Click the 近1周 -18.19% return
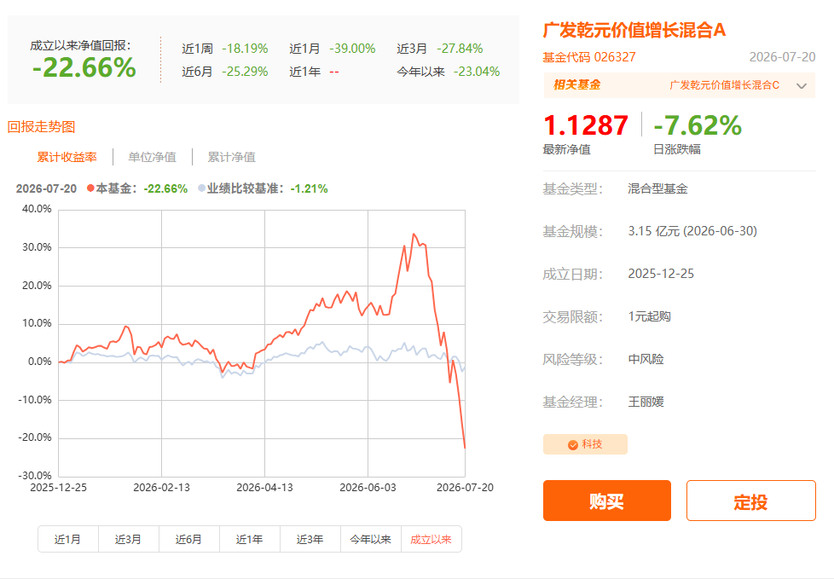 [x=225, y=49]
